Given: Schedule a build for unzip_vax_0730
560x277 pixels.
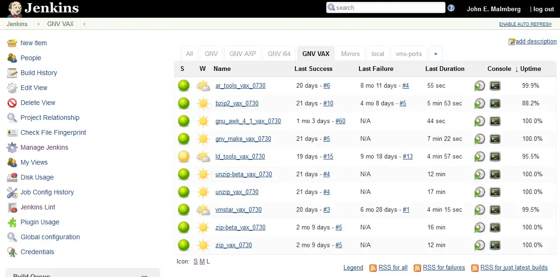Looking at the screenshot, I should pyautogui.click(x=480, y=192).
